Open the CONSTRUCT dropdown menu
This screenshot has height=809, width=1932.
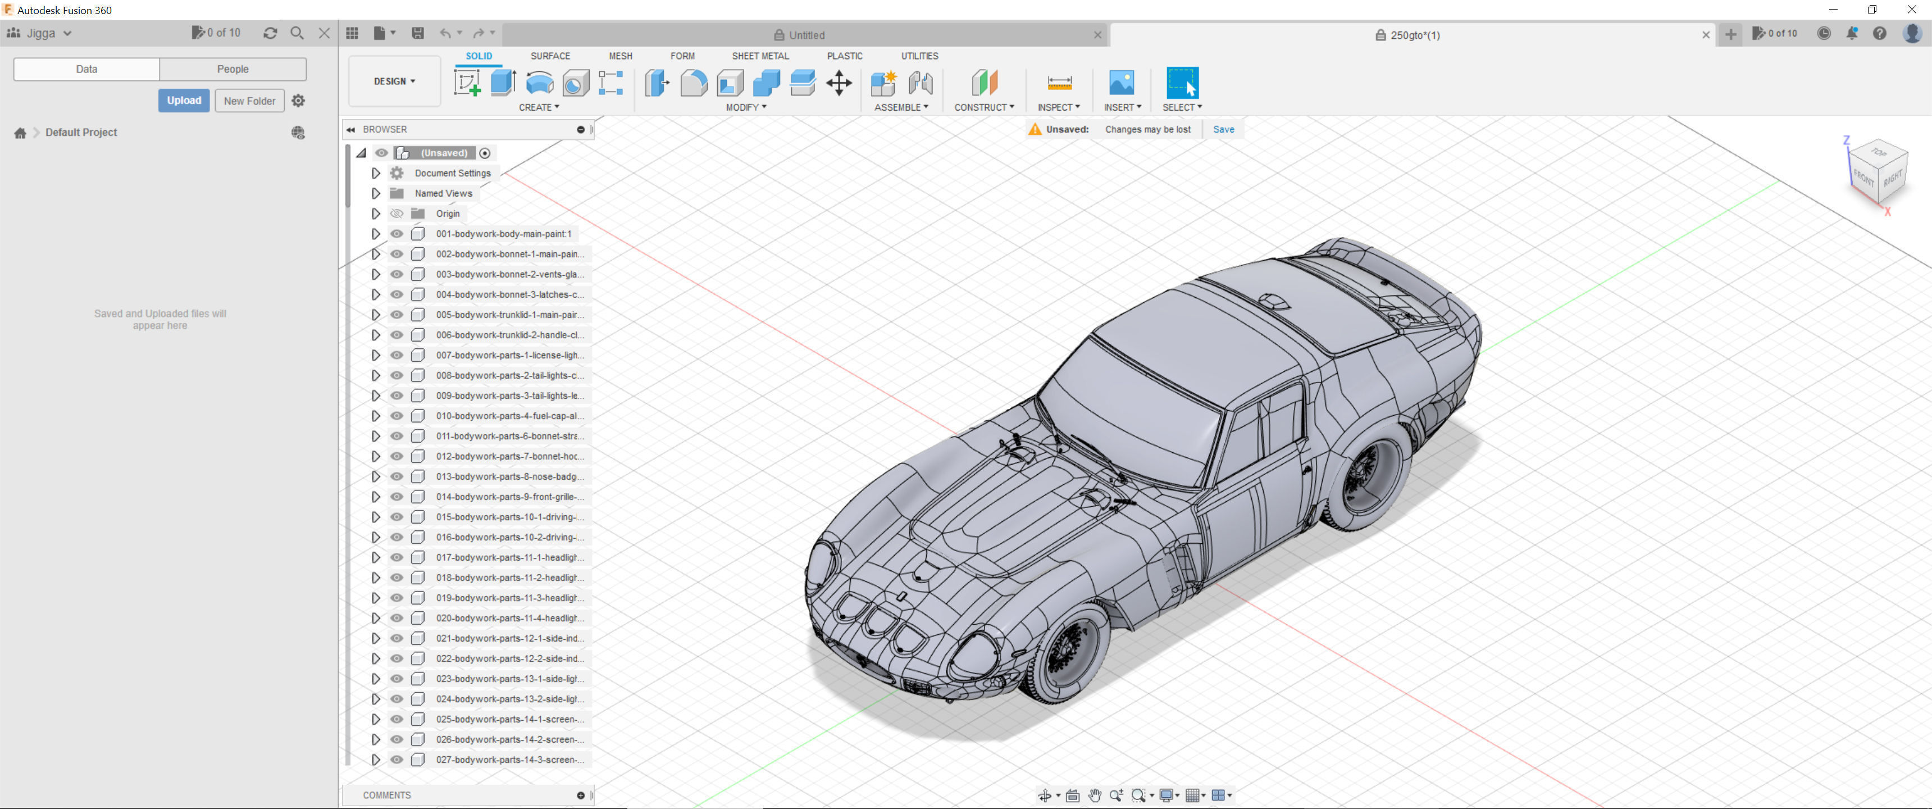pos(984,107)
